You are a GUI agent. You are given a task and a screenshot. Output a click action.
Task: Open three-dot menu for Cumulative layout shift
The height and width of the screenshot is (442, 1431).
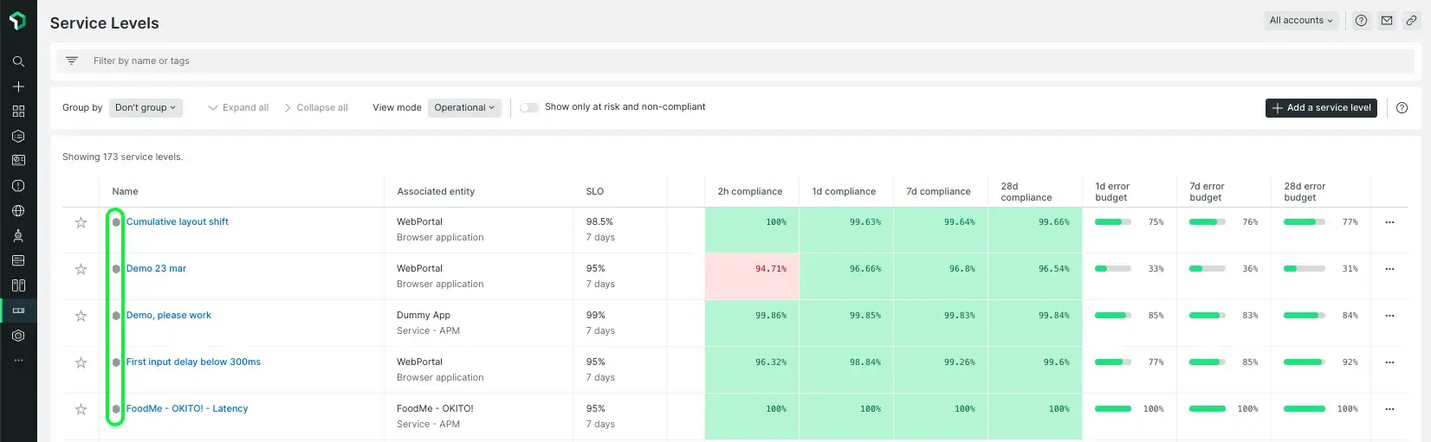(1389, 222)
